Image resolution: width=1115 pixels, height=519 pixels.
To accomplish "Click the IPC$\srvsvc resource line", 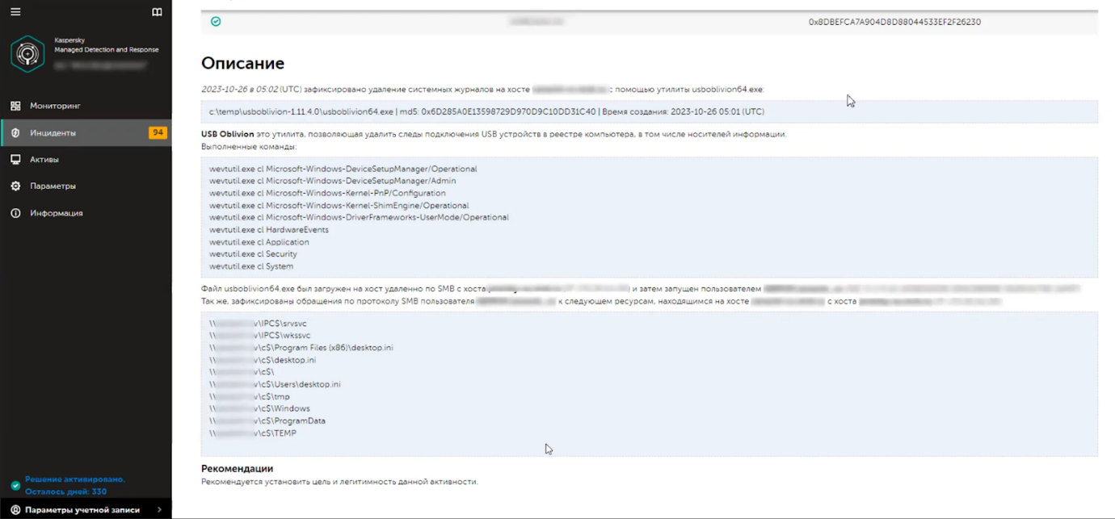I will point(258,324).
